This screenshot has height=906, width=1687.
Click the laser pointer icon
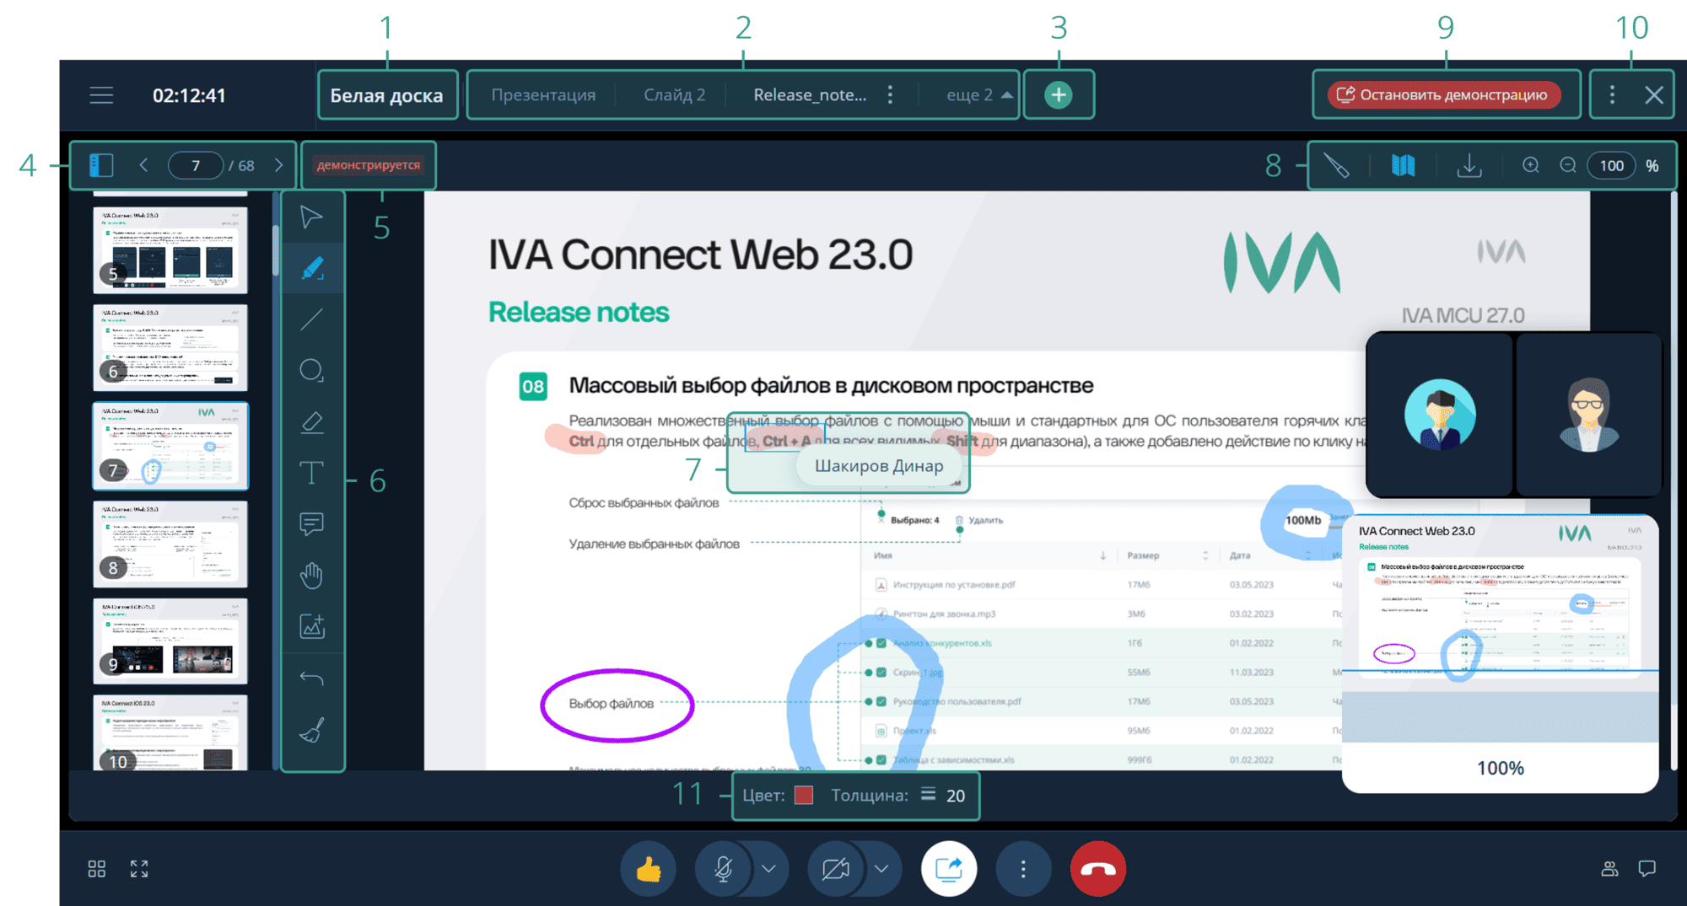(1337, 165)
